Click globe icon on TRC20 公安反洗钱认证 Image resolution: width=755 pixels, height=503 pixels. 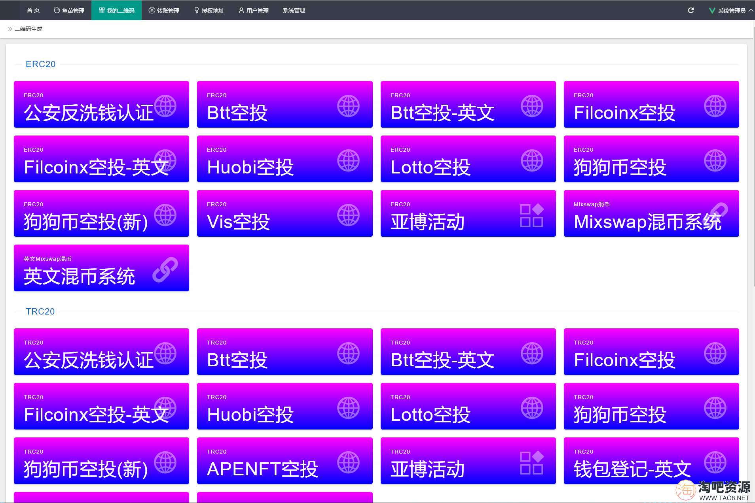coord(165,353)
